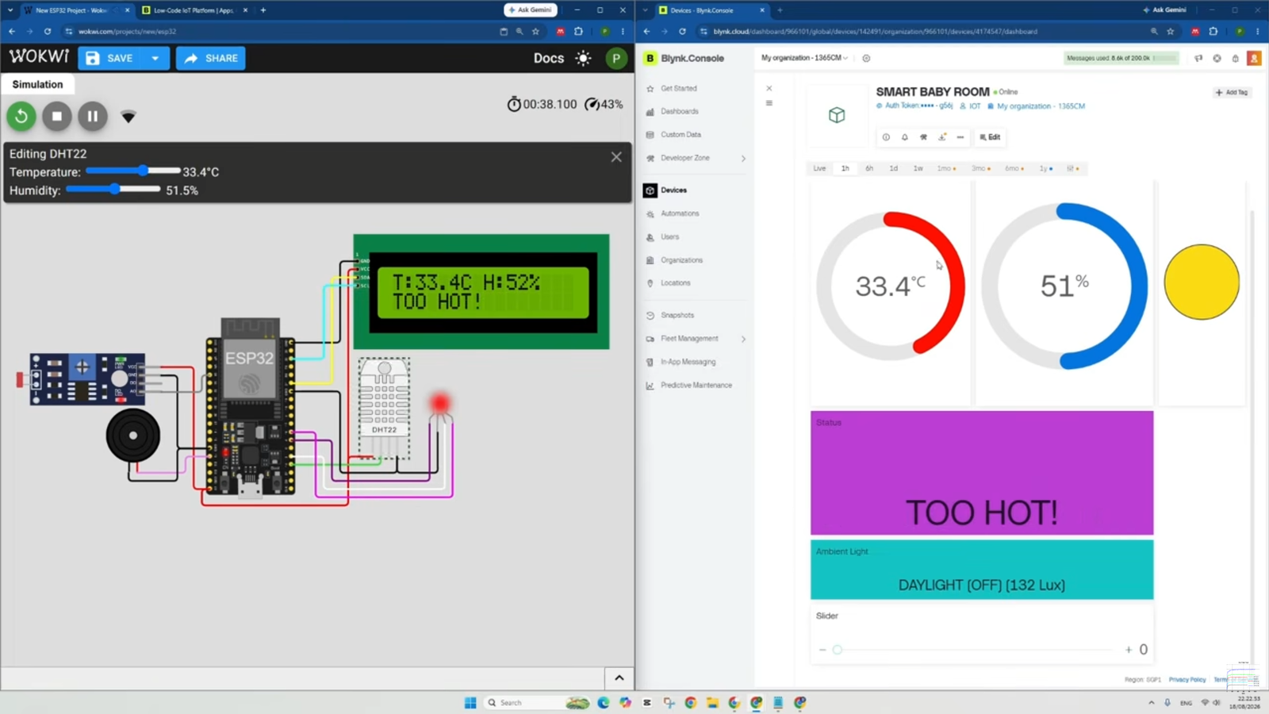Click the device info icon
The height and width of the screenshot is (714, 1269).
886,137
